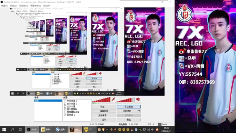Open the 档案(F) menu
Image resolution: width=236 pixels, height=133 pixels.
[x=4, y=6]
